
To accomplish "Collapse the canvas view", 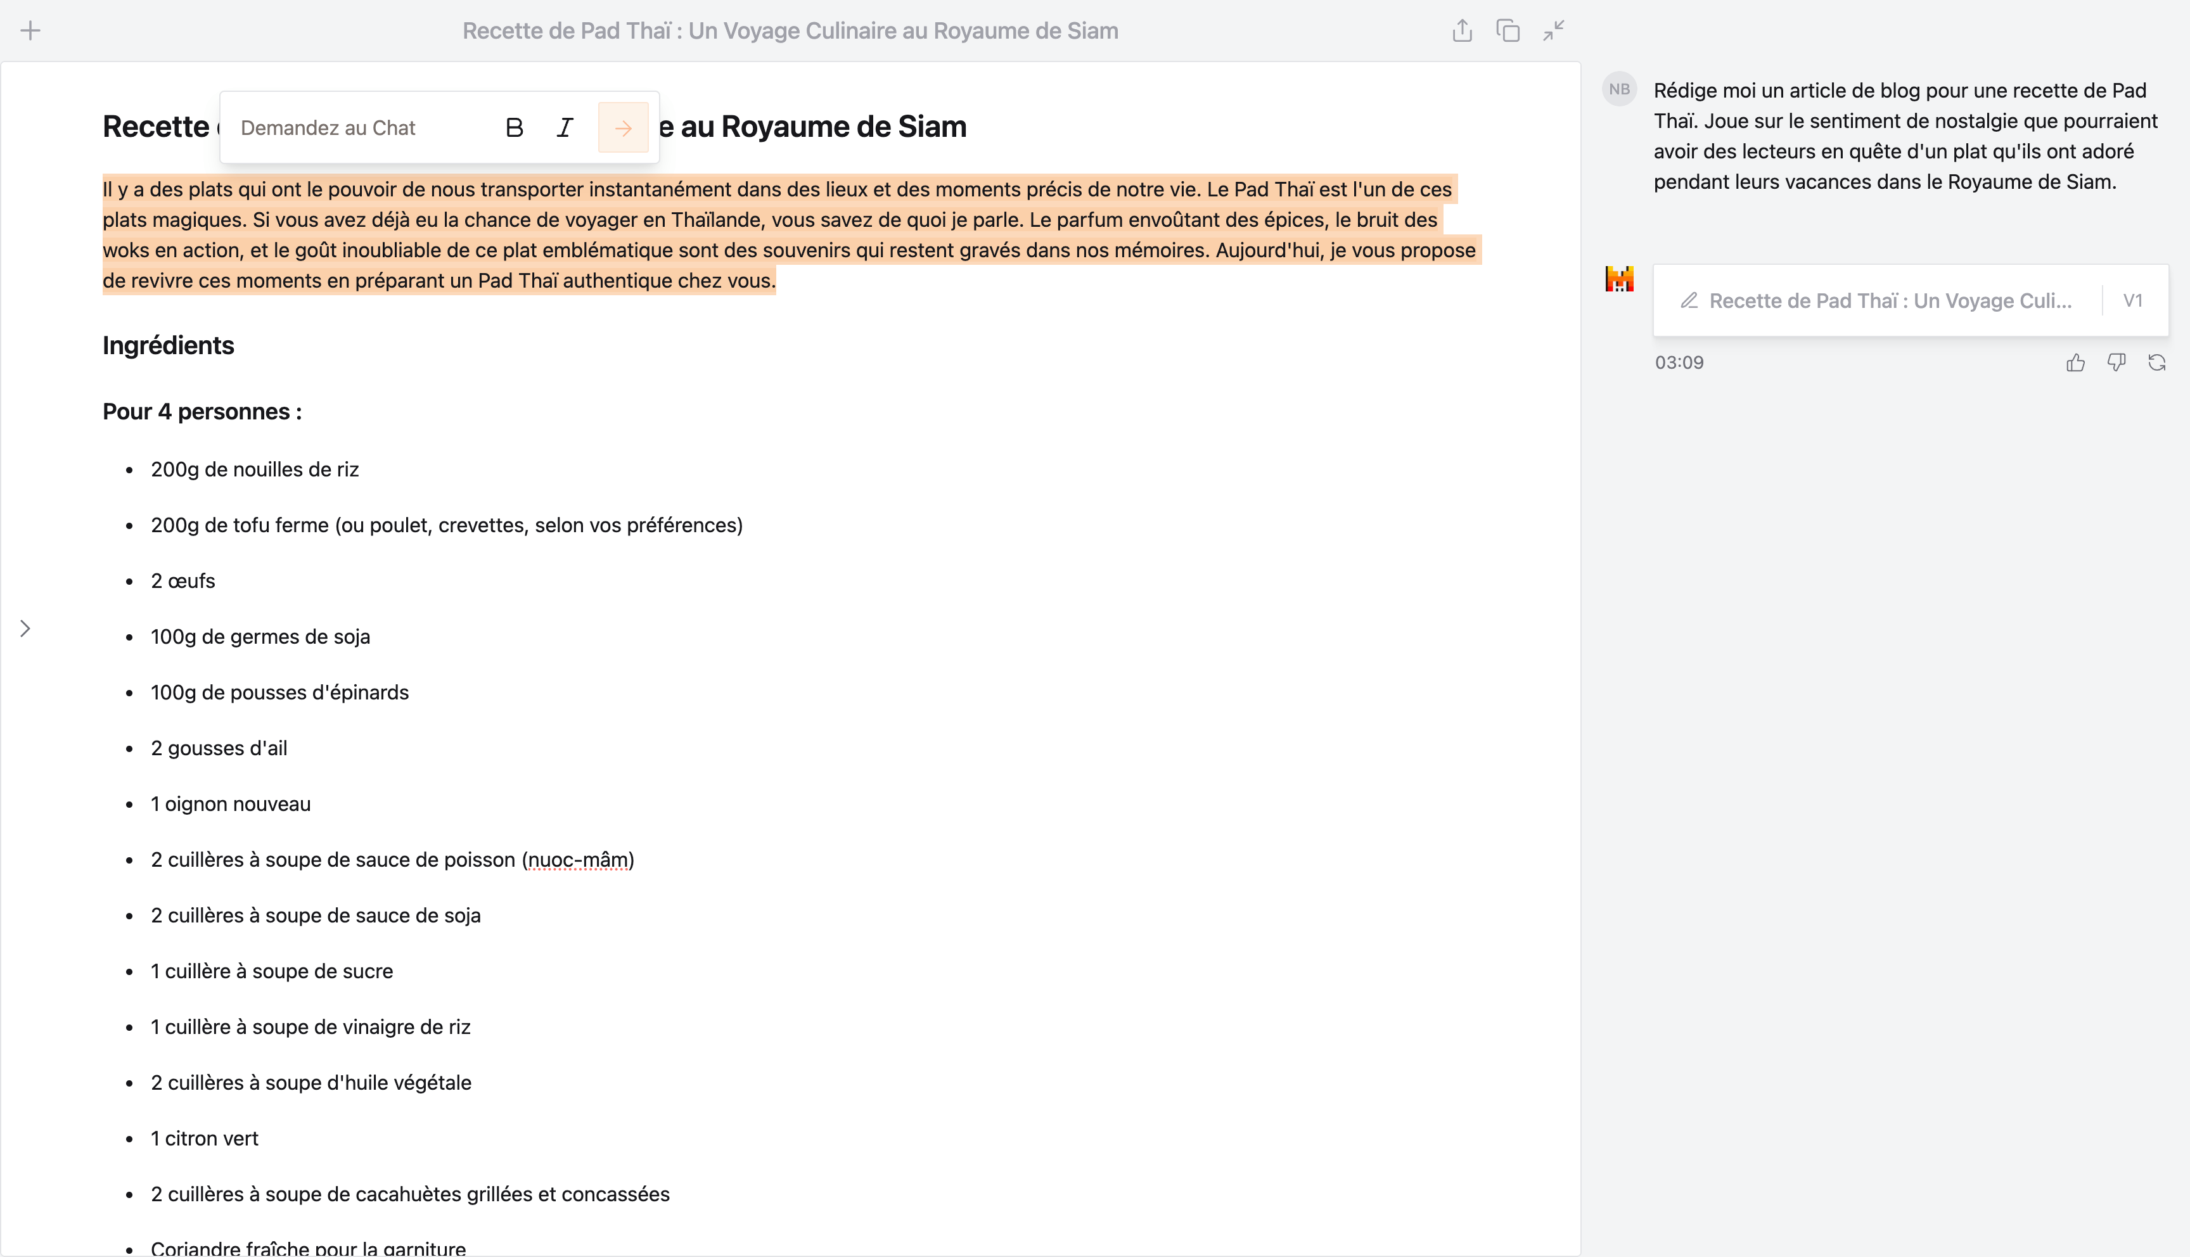I will tap(1553, 30).
